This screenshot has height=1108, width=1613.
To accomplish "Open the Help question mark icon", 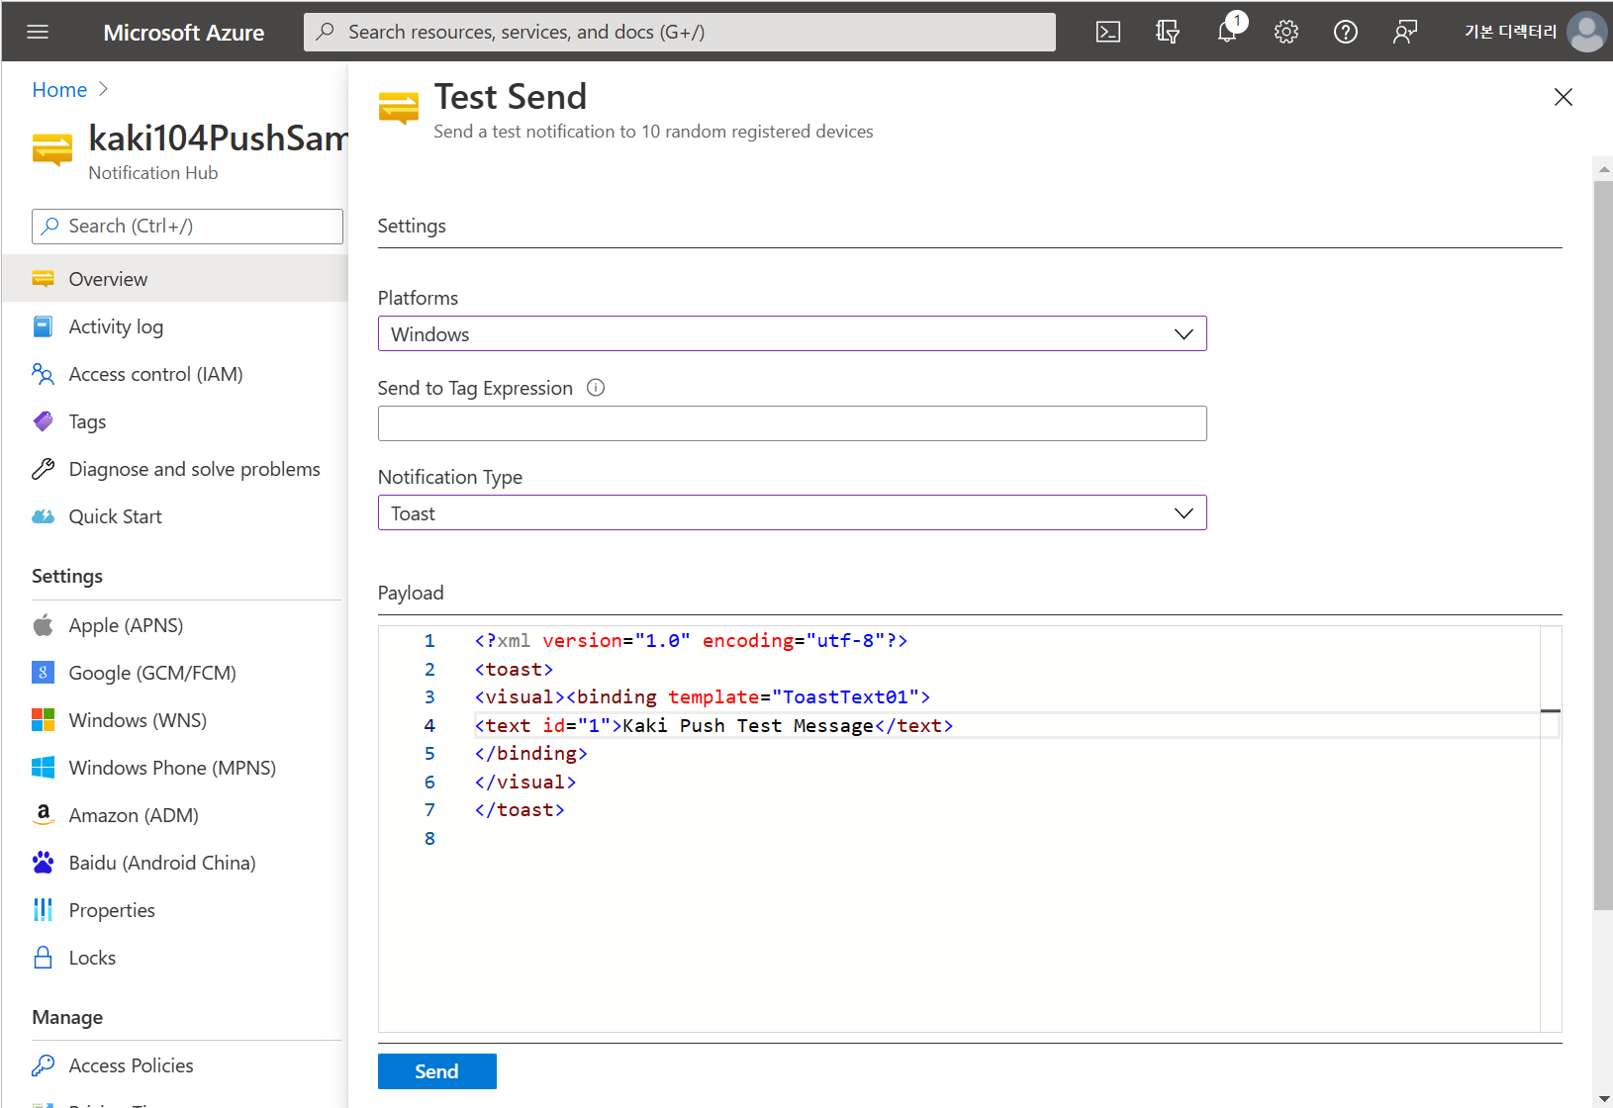I will point(1346,32).
